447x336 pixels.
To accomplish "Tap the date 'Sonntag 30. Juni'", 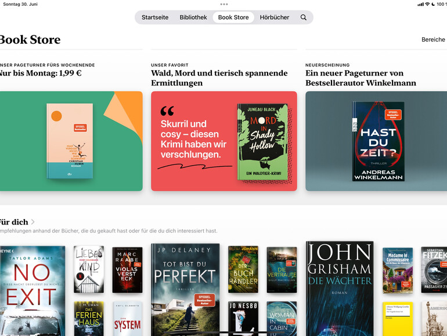I will 20,4.
